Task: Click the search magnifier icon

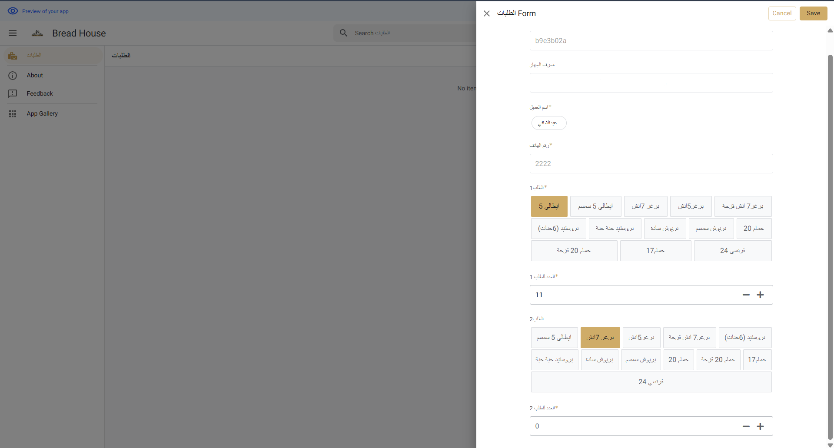Action: point(343,33)
